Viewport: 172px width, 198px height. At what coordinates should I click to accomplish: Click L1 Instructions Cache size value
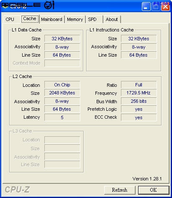pos(139,39)
